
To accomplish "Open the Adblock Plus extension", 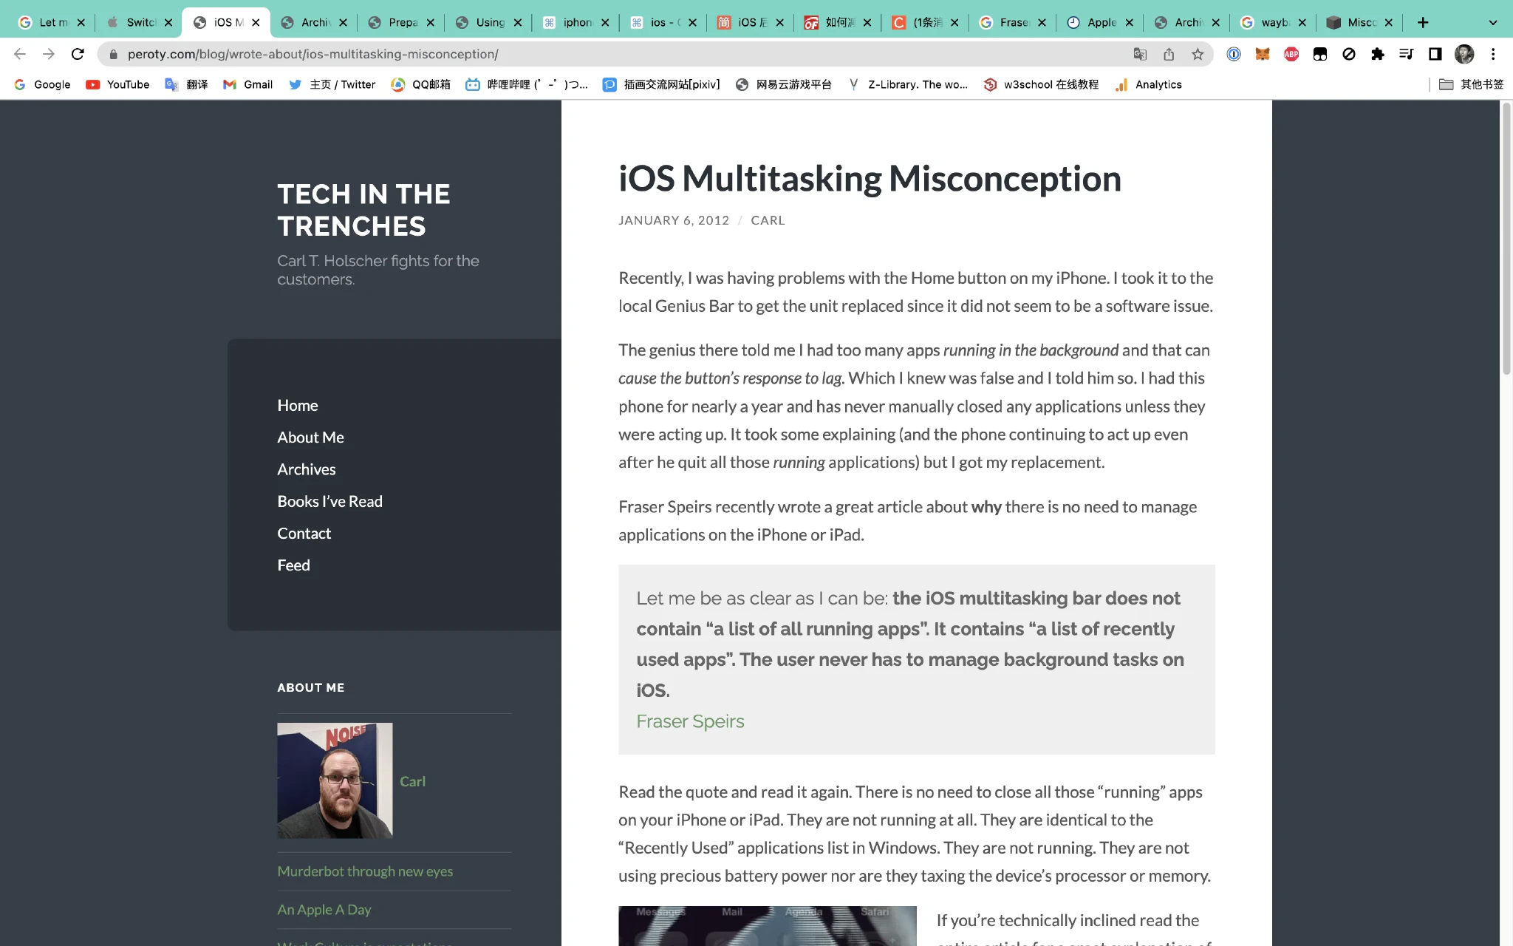I will (x=1291, y=54).
